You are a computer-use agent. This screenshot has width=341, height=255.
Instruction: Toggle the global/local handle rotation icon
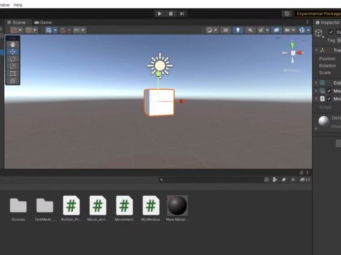click(28, 30)
